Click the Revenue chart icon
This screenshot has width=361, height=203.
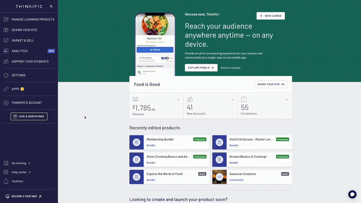pos(135,99)
